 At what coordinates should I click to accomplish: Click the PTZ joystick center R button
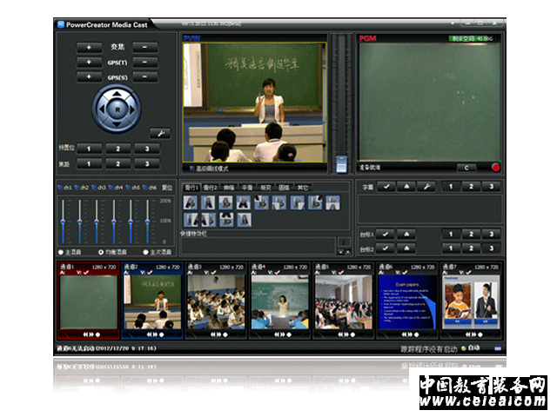116,109
